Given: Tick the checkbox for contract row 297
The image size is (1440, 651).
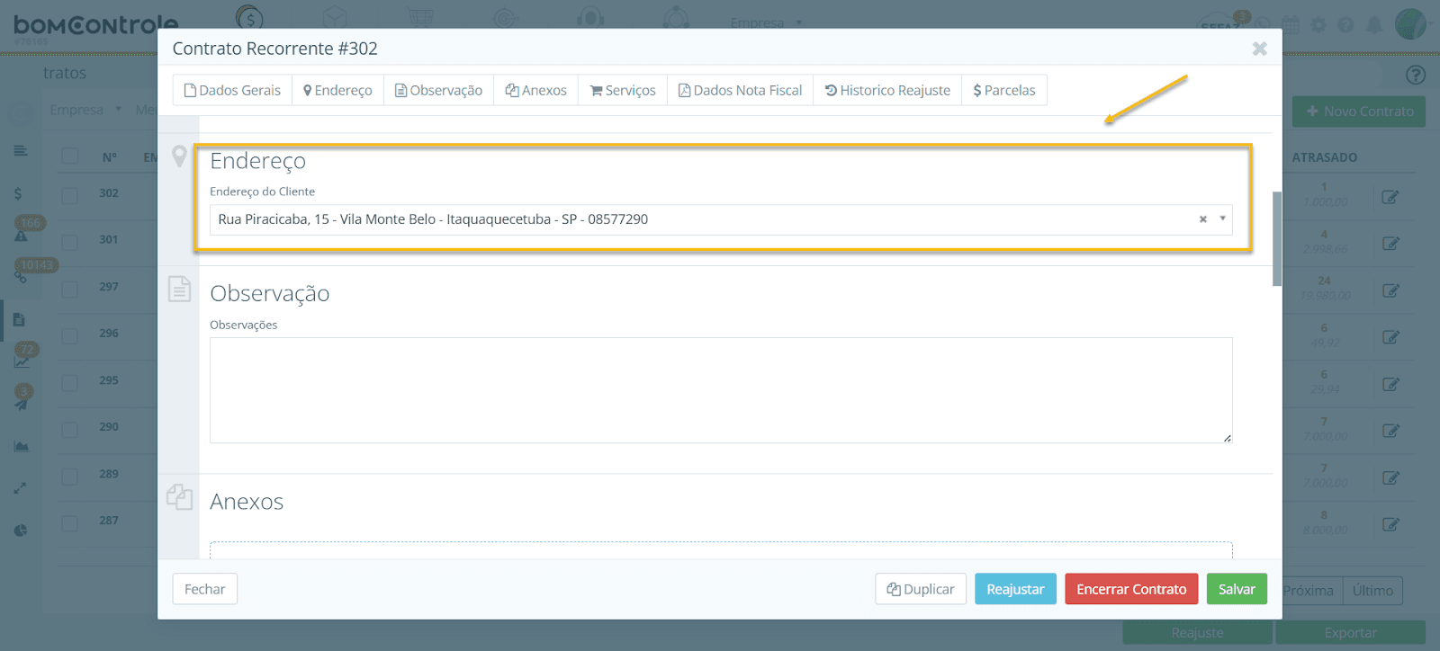Looking at the screenshot, I should click(70, 288).
